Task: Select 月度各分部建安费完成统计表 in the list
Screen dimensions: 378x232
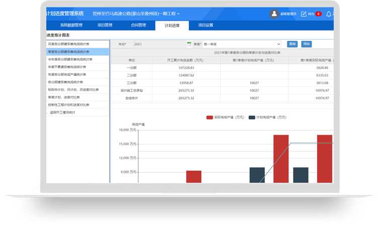Action: click(68, 44)
